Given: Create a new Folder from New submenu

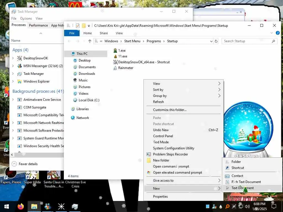Looking at the screenshot, I should 252,162.
